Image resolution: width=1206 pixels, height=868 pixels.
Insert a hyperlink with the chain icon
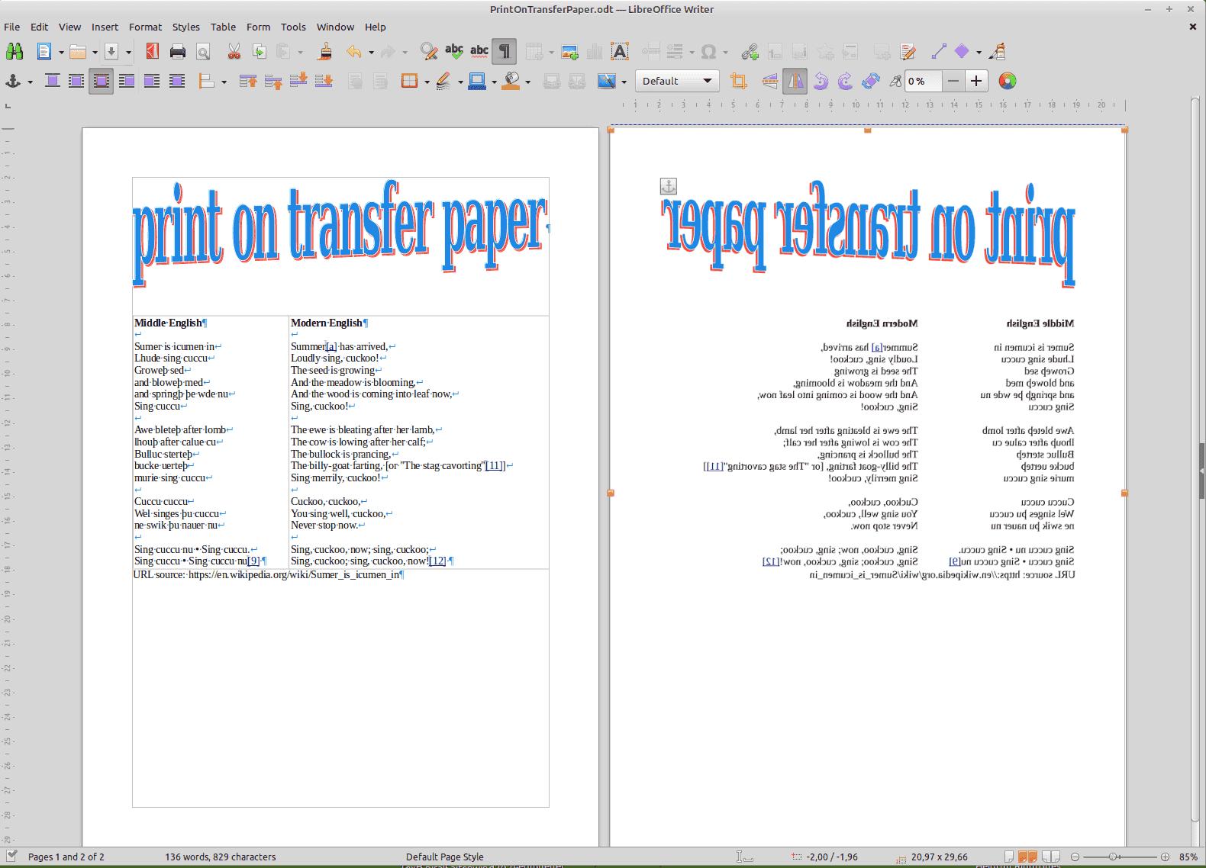[750, 52]
